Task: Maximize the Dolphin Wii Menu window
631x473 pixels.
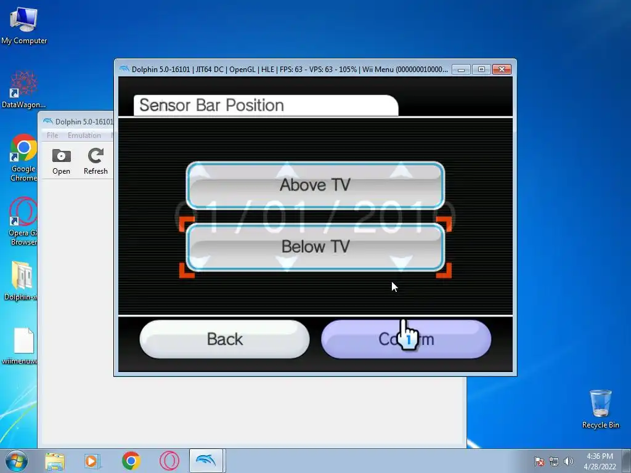Action: 481,70
